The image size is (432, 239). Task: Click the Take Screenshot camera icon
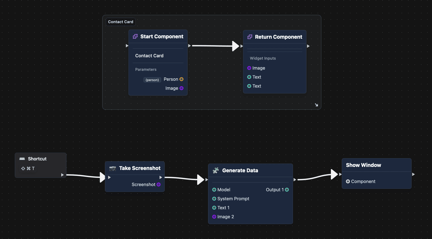click(x=113, y=168)
